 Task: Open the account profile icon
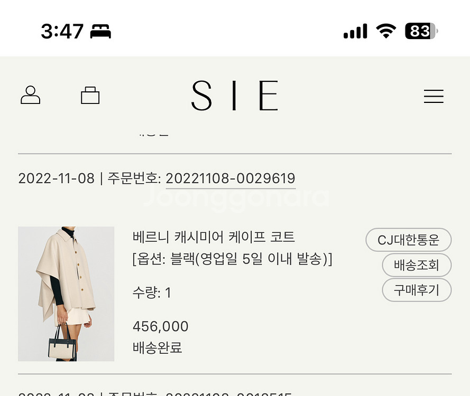30,95
